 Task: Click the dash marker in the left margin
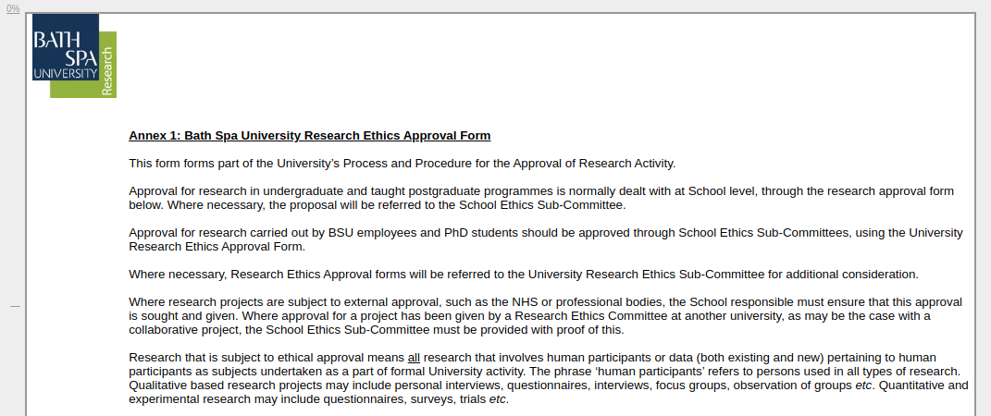(15, 306)
